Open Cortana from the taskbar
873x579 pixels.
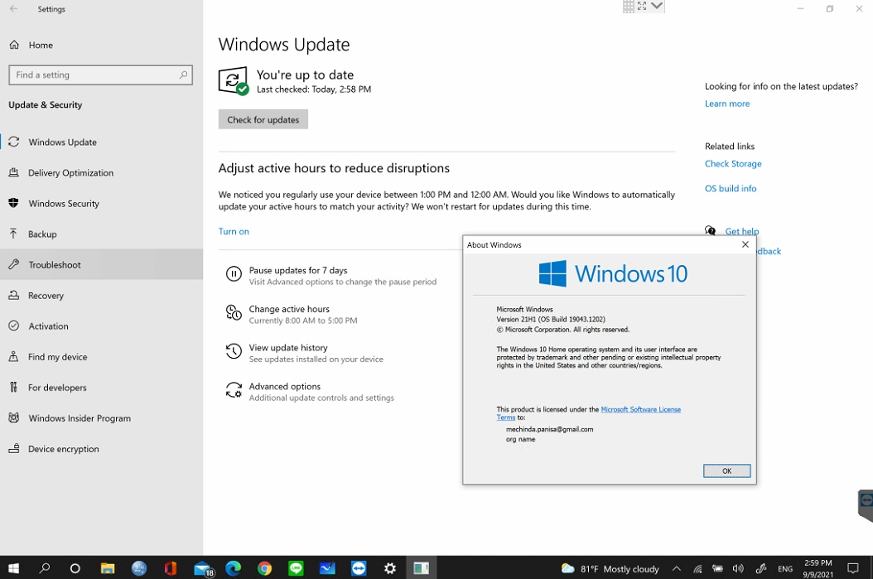(75, 568)
